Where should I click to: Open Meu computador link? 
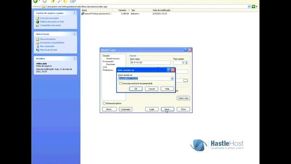coord(47,46)
